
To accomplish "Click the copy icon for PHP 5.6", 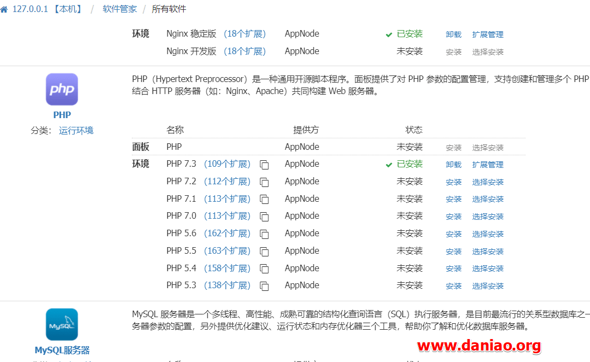I will point(265,234).
